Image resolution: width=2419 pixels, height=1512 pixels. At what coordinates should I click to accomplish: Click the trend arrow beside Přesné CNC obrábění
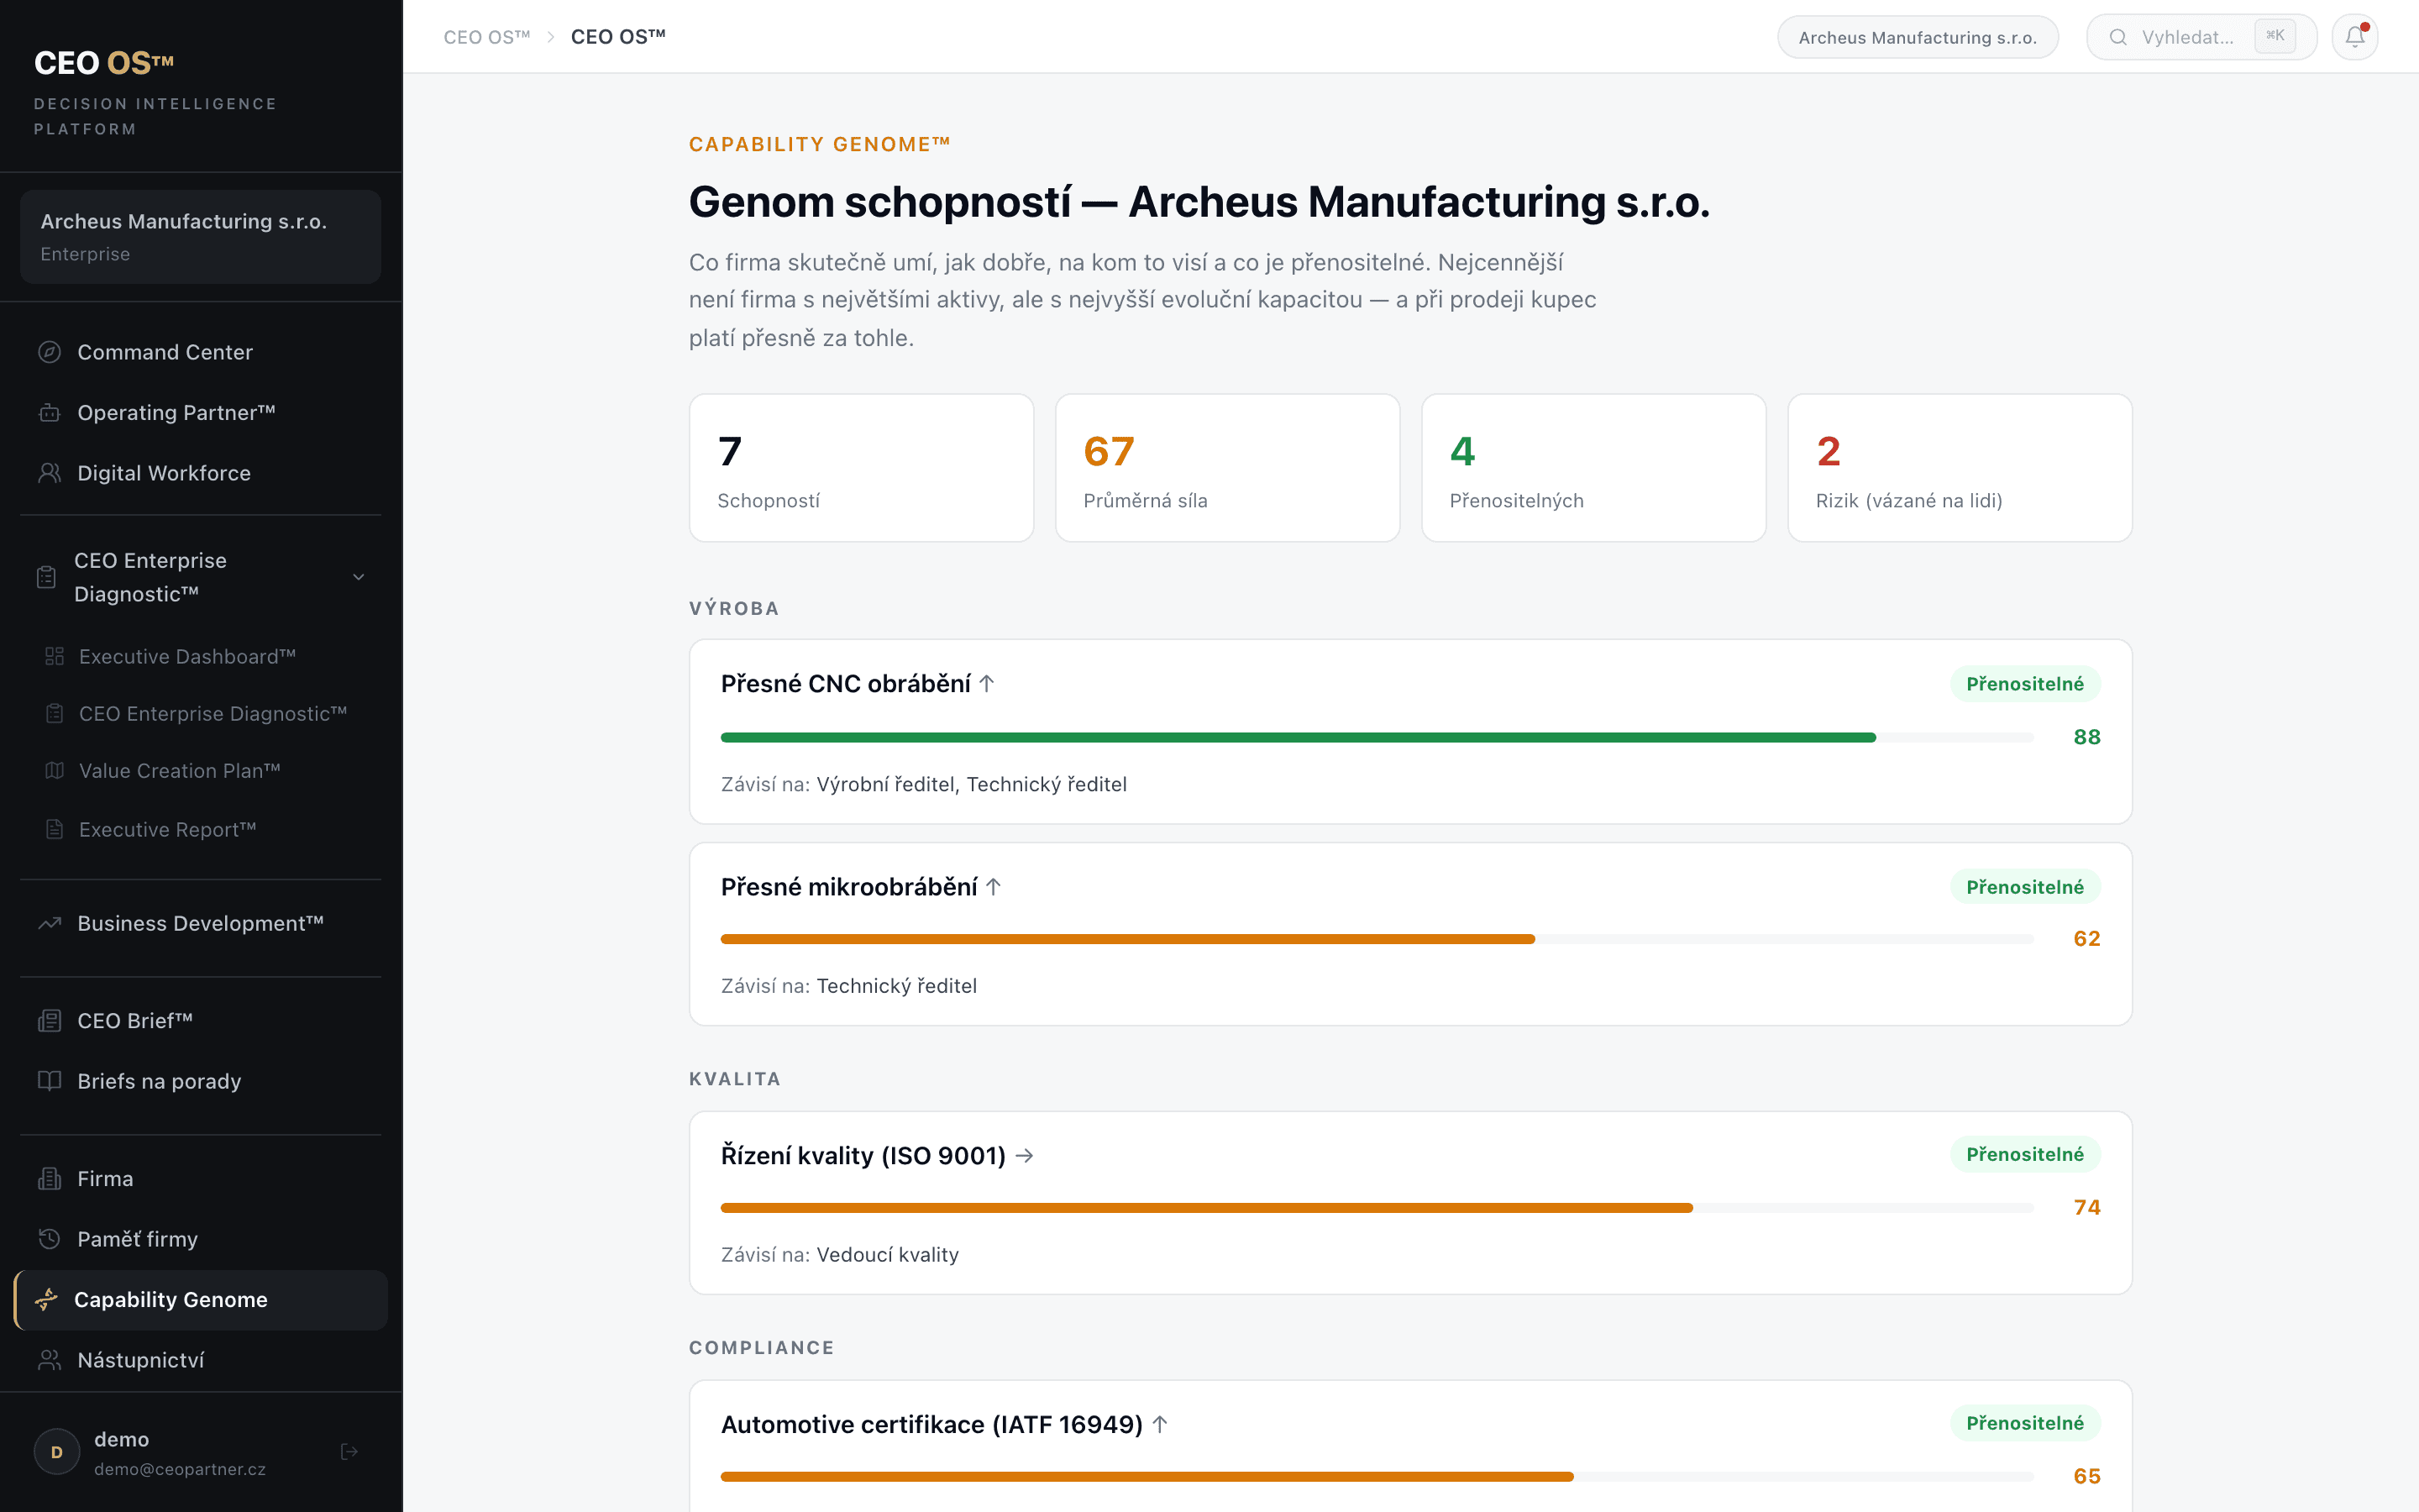987,684
